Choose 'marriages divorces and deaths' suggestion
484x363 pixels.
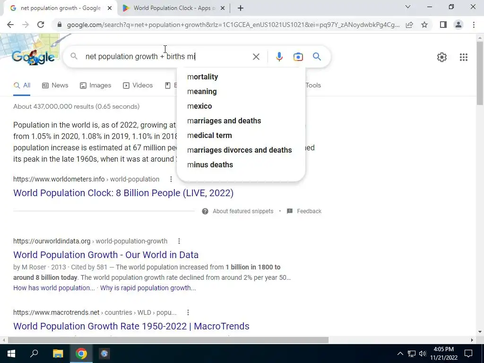click(239, 150)
